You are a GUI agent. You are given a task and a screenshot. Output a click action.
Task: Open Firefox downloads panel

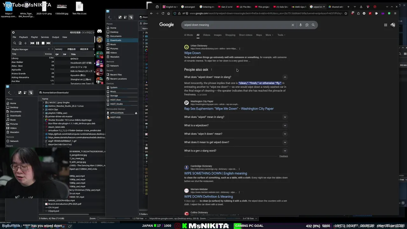[361, 7]
